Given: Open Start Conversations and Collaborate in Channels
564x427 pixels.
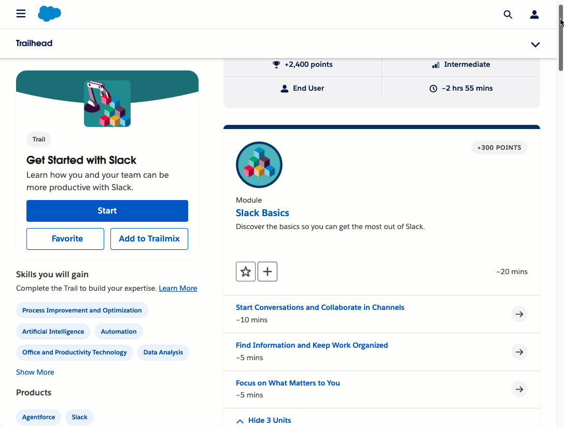Looking at the screenshot, I should (320, 307).
